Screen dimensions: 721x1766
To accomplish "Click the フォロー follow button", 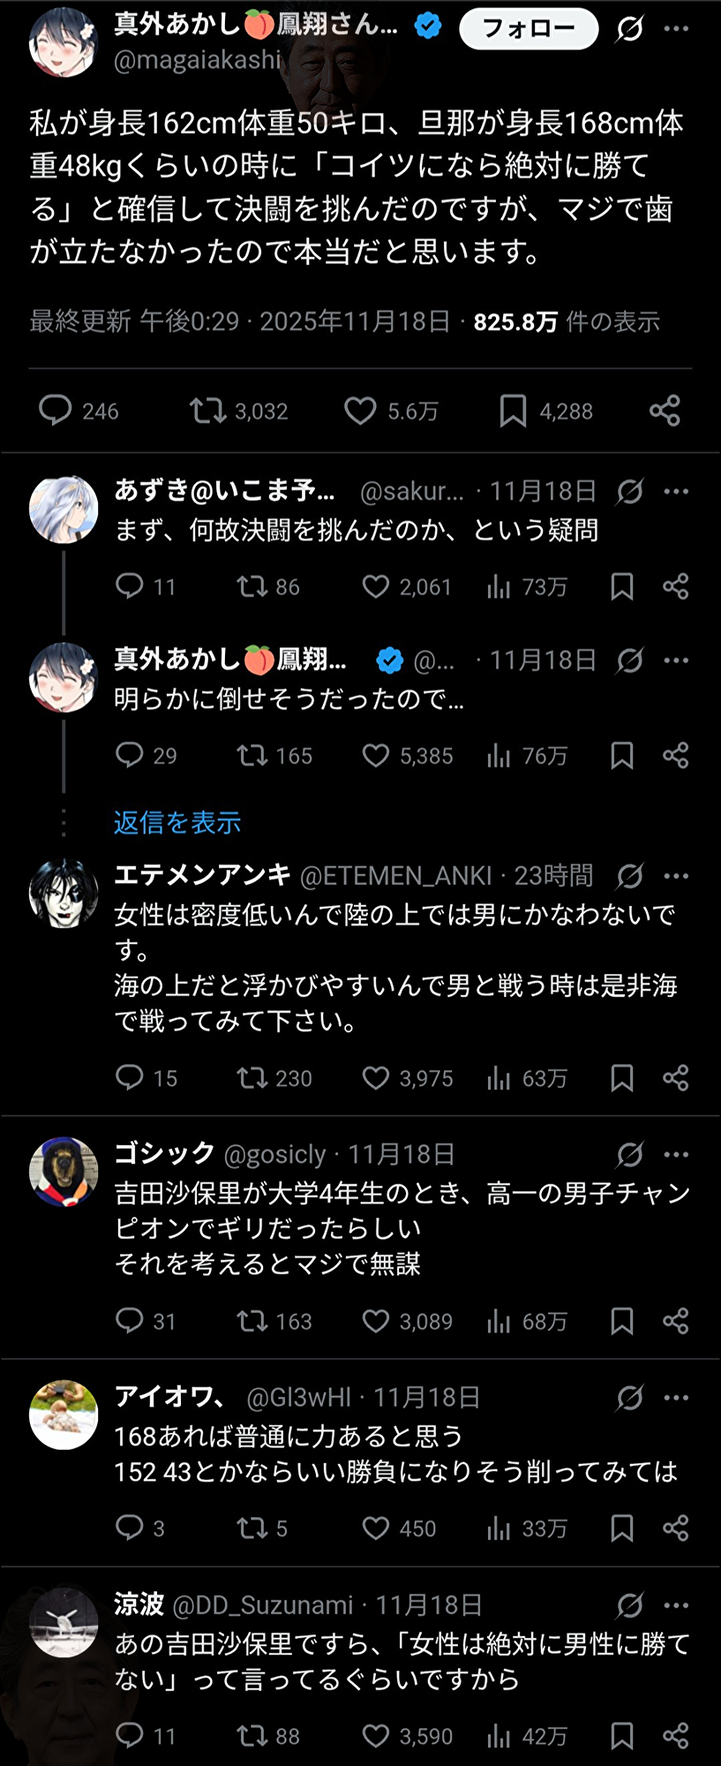I will [x=528, y=28].
